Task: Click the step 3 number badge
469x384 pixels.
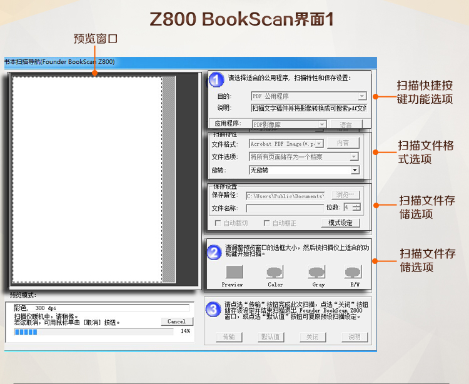Action: (214, 309)
